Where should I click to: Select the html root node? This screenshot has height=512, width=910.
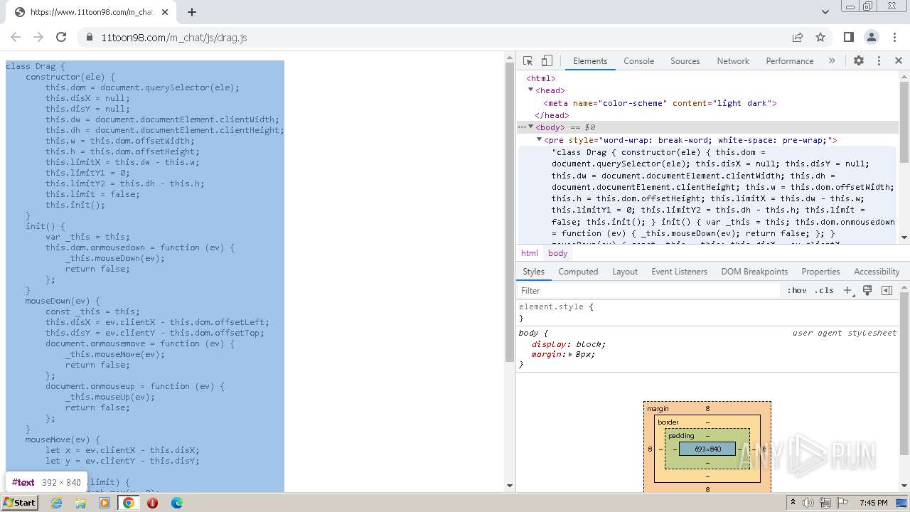point(541,78)
